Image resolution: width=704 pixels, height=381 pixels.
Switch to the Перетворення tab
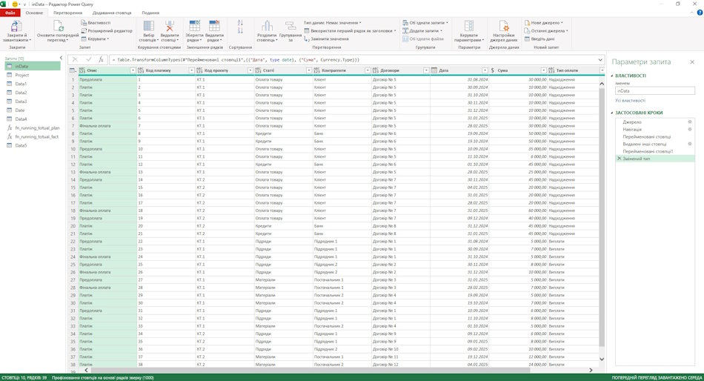pos(67,13)
